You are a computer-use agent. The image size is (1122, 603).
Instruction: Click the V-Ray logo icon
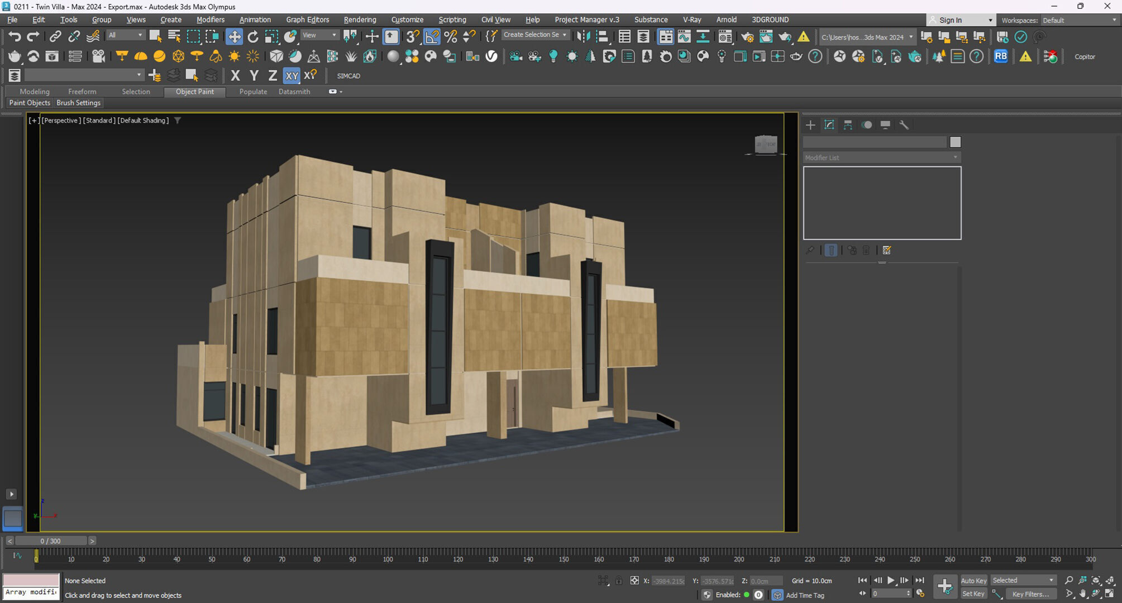click(x=491, y=56)
